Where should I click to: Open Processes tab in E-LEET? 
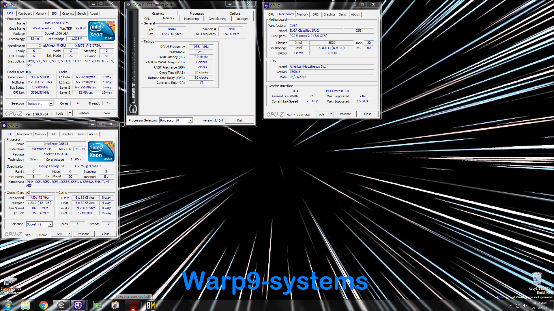[x=197, y=14]
